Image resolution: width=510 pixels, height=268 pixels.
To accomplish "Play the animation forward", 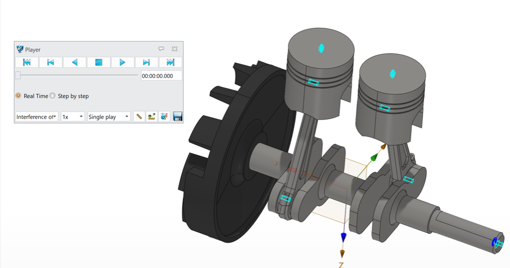I will 122,62.
